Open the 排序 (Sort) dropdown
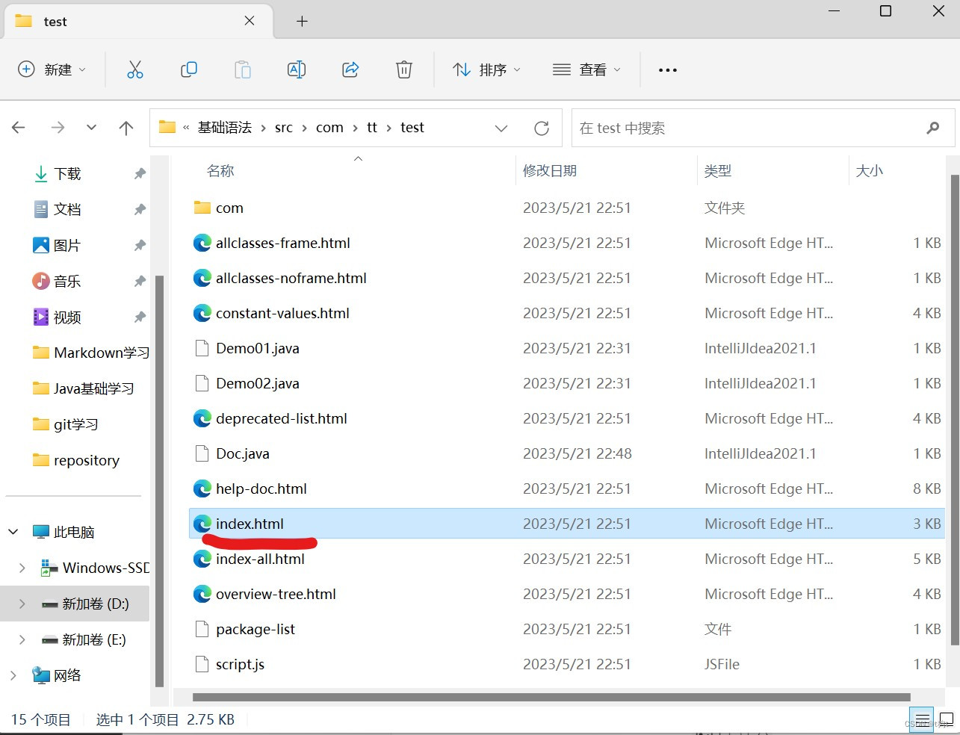The width and height of the screenshot is (960, 735). click(x=486, y=69)
